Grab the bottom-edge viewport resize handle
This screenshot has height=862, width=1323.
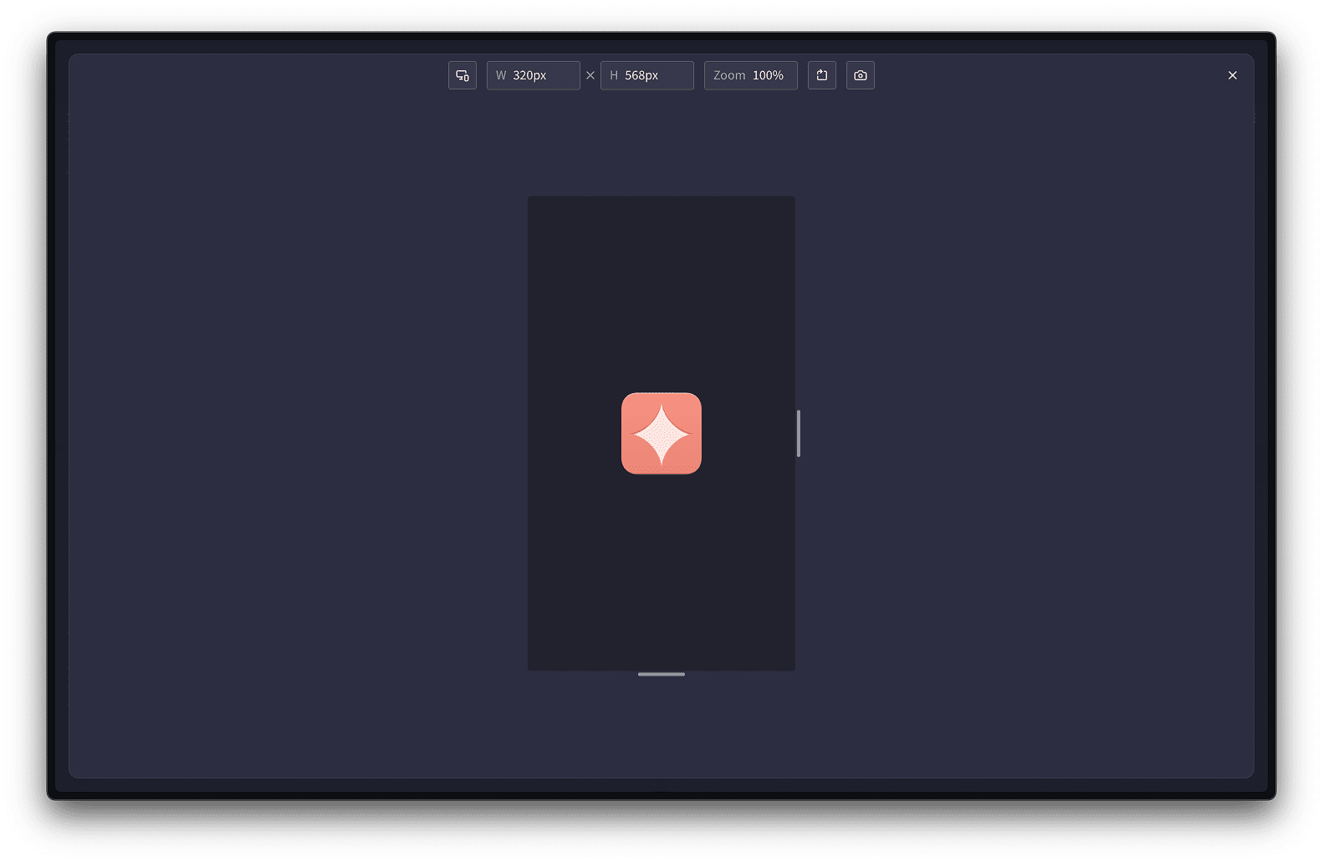[x=661, y=674]
